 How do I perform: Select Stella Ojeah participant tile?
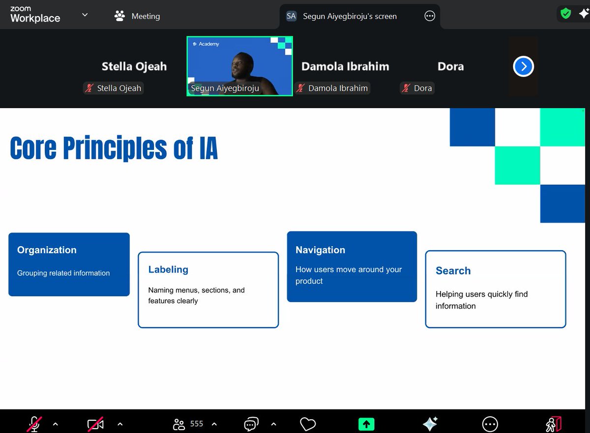pyautogui.click(x=134, y=66)
